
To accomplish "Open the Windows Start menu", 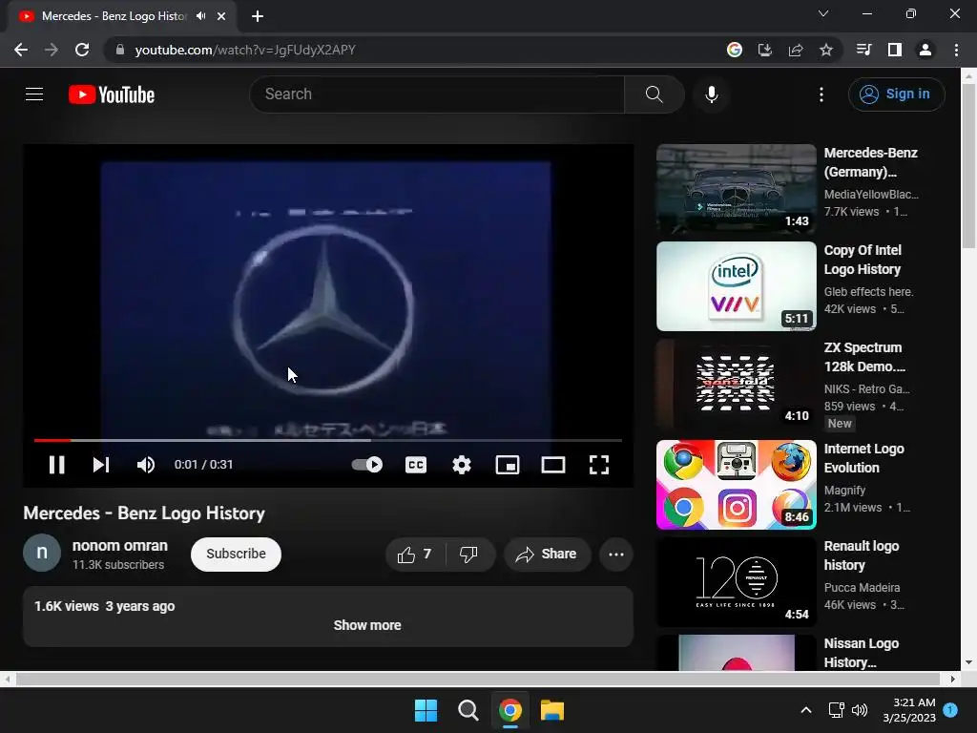I will (x=426, y=710).
